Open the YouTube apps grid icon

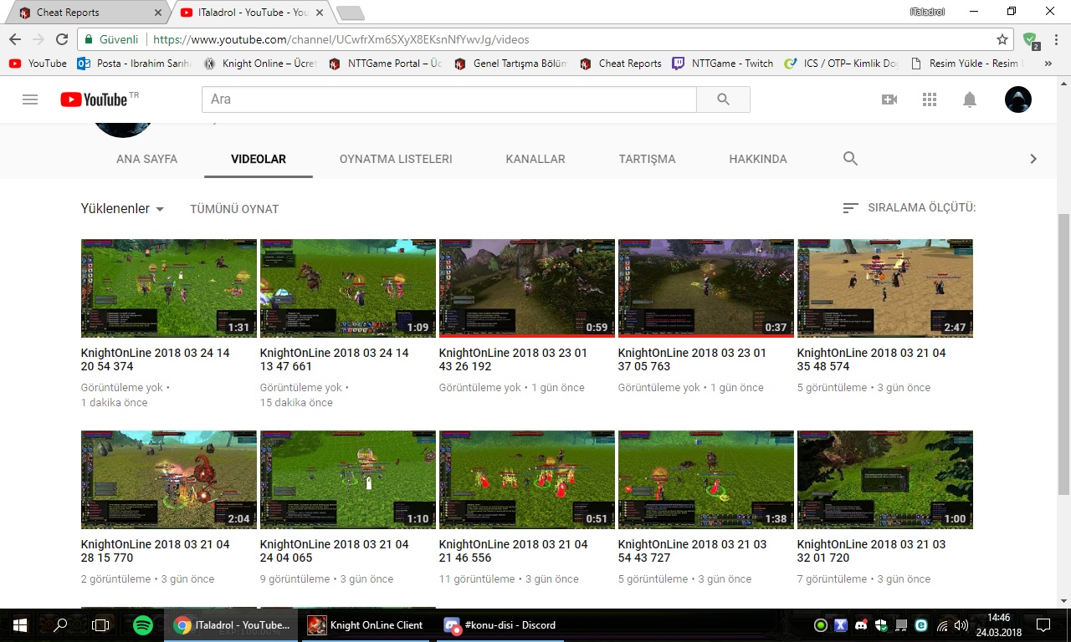click(930, 99)
